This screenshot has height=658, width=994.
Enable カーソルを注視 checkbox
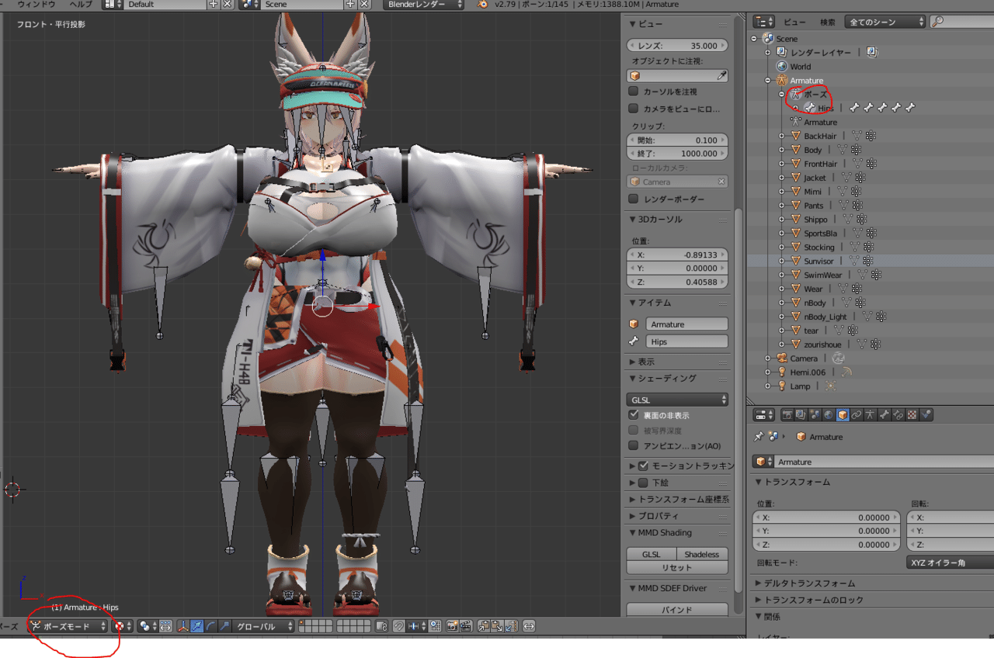pos(634,92)
